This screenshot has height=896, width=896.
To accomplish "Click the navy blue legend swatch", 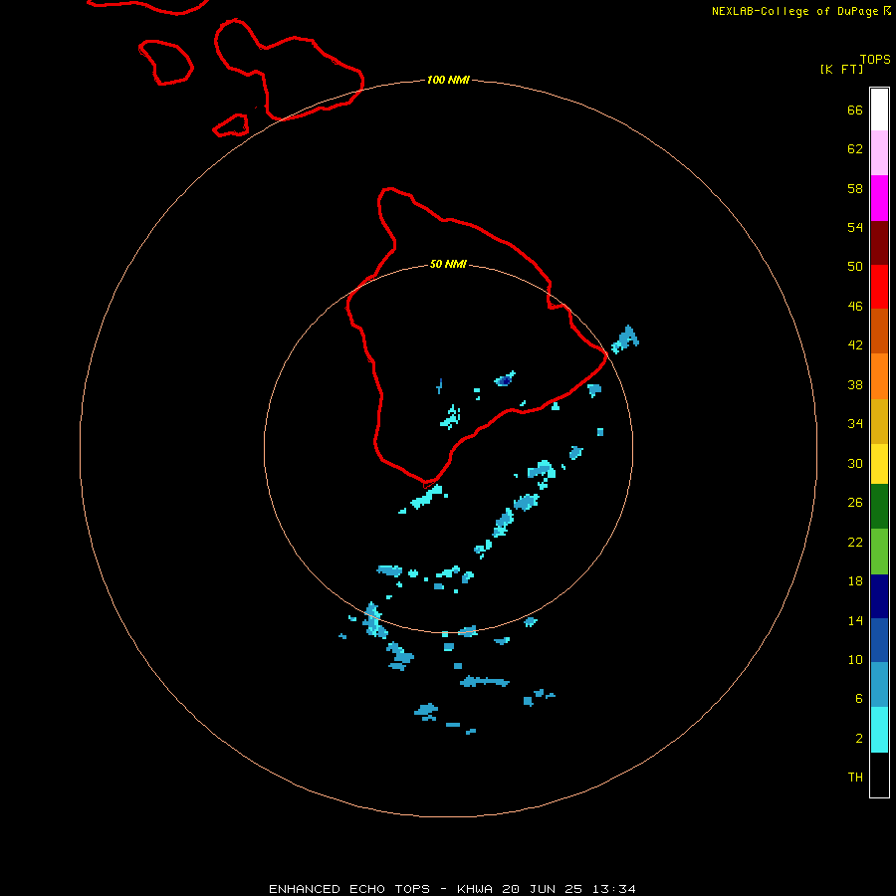I will click(879, 596).
